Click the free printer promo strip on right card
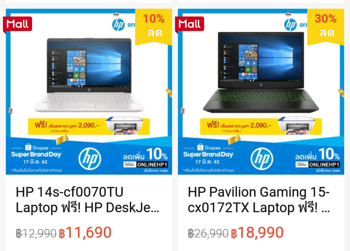The width and height of the screenshot is (350, 251). coord(261,126)
